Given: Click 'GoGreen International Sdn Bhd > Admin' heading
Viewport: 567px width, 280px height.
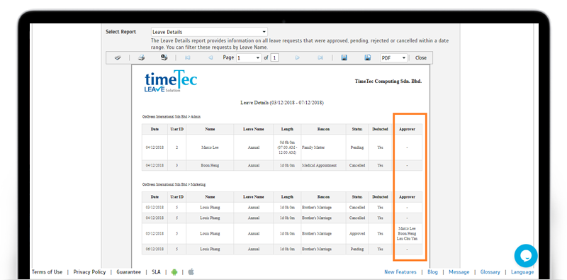Looking at the screenshot, I should coord(171,117).
